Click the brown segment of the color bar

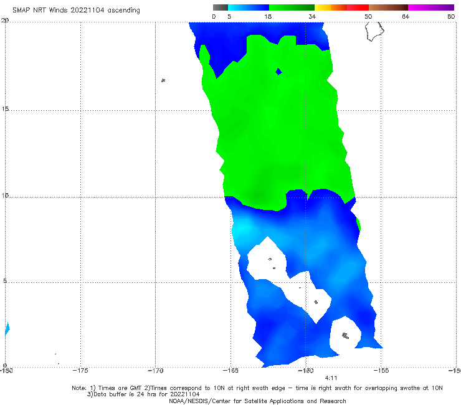(x=388, y=7)
